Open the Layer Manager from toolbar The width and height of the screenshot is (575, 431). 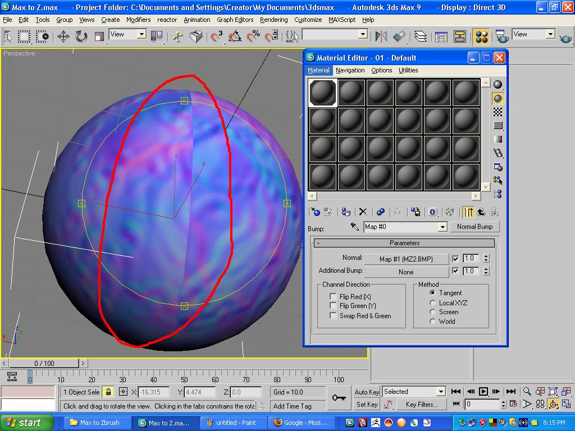point(421,37)
